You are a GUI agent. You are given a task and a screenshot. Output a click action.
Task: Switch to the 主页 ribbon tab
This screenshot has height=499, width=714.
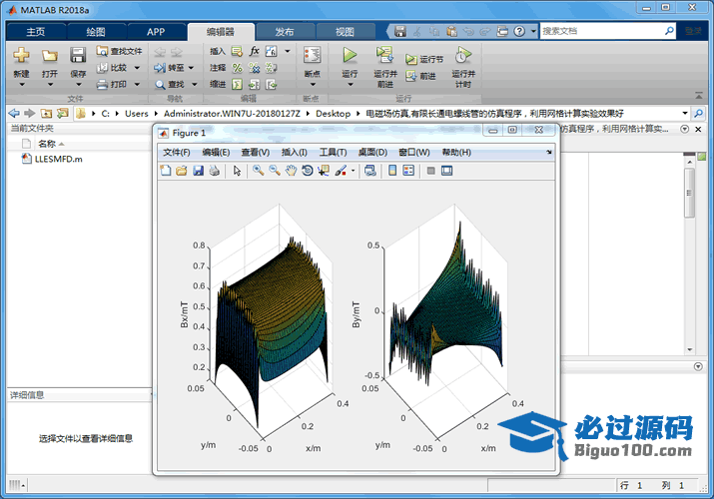point(36,31)
